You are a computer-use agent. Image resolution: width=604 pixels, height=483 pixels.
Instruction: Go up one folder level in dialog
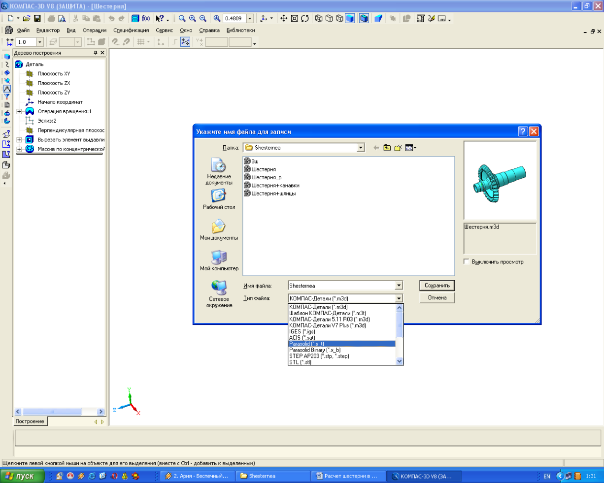tap(387, 148)
